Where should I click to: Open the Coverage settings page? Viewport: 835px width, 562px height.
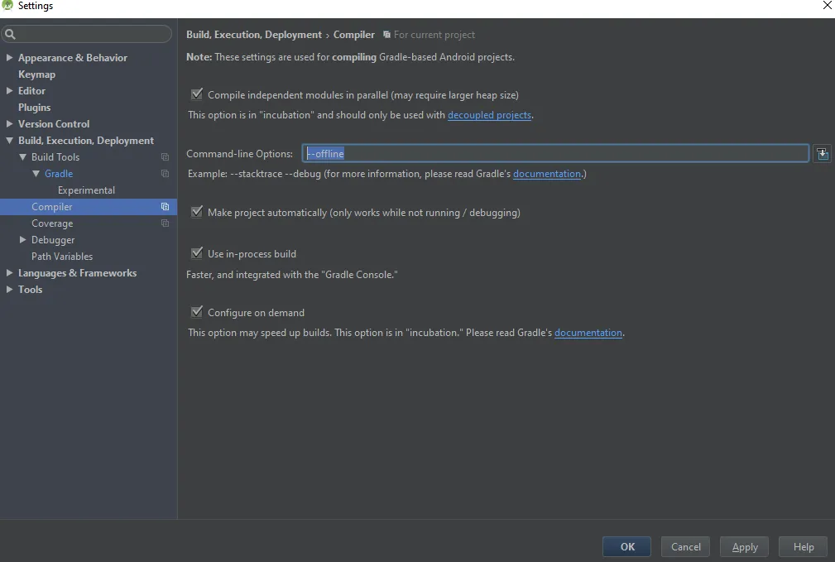pos(52,223)
